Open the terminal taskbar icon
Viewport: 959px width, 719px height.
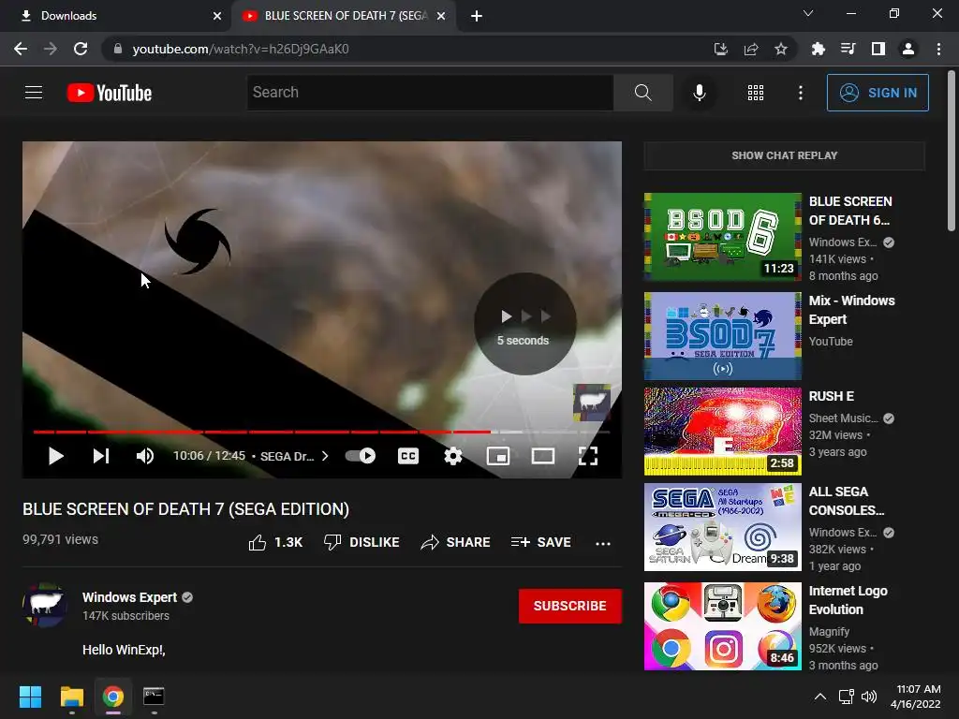click(154, 697)
